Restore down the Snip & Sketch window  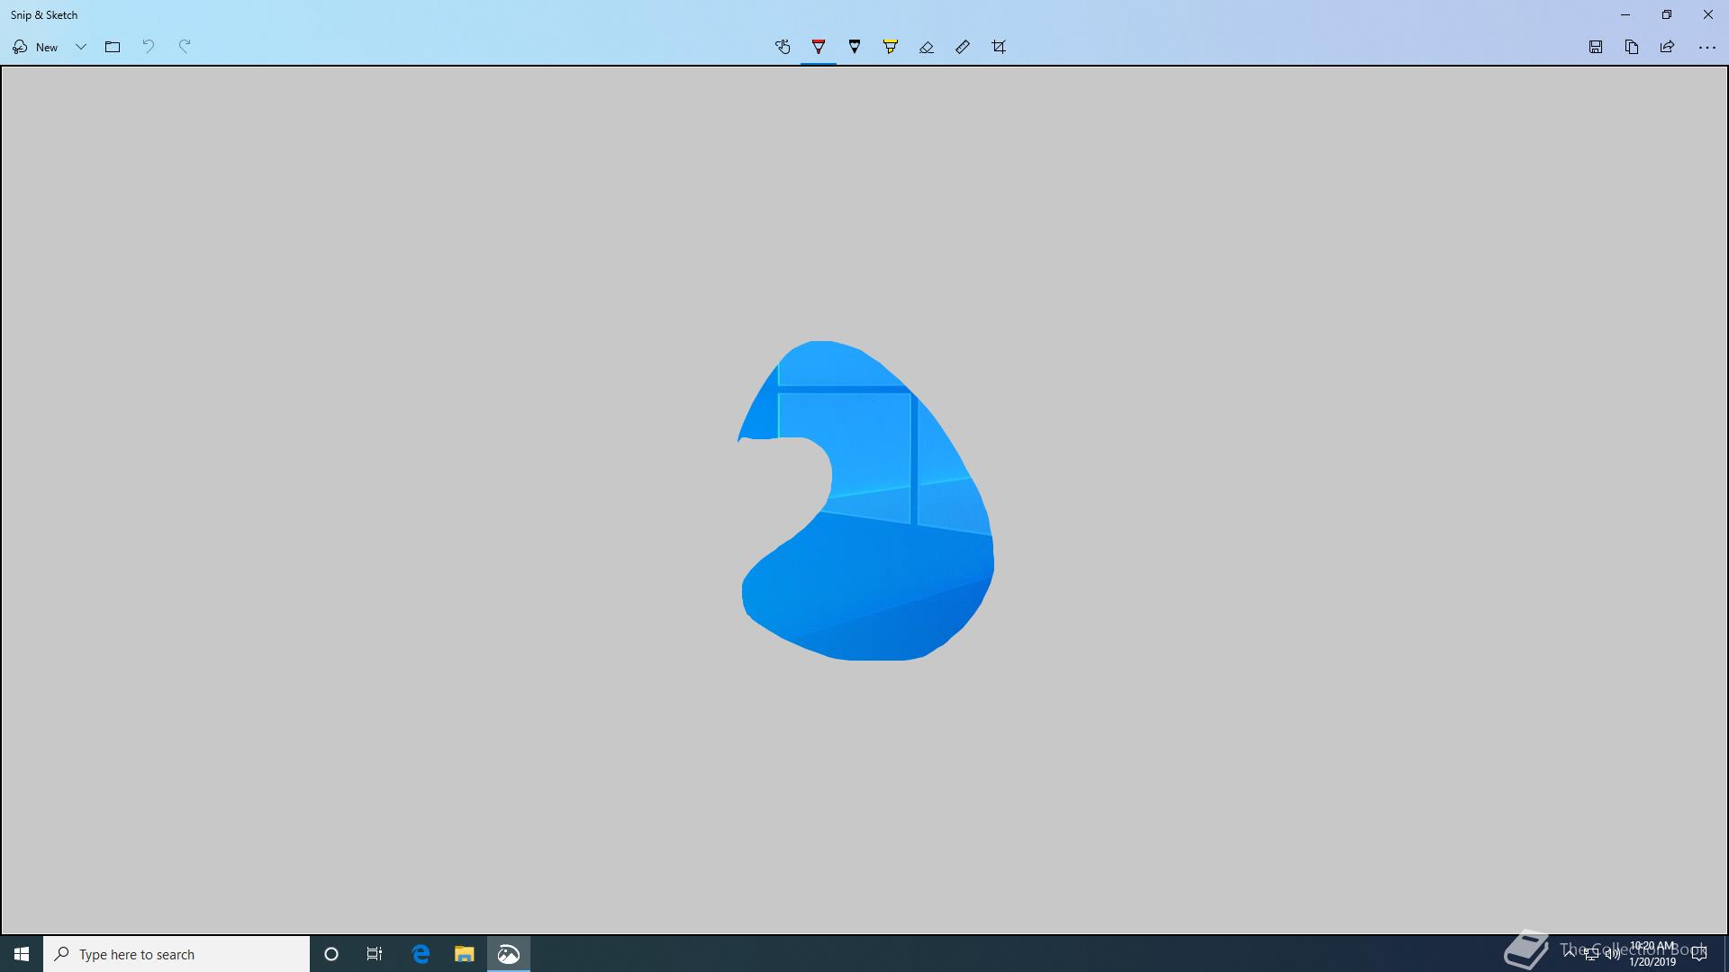[x=1667, y=14]
